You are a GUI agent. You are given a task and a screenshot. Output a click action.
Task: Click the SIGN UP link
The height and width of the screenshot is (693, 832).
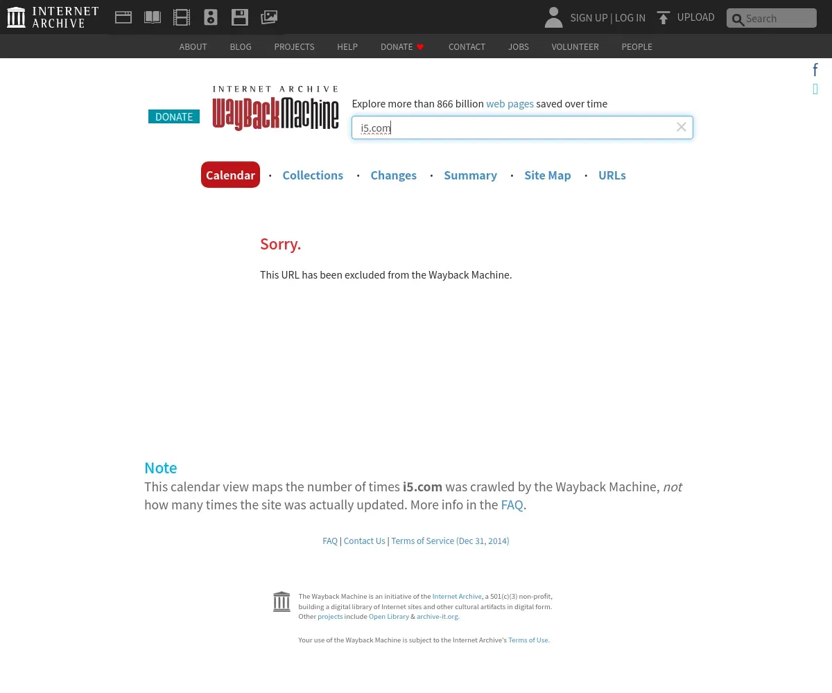589,18
